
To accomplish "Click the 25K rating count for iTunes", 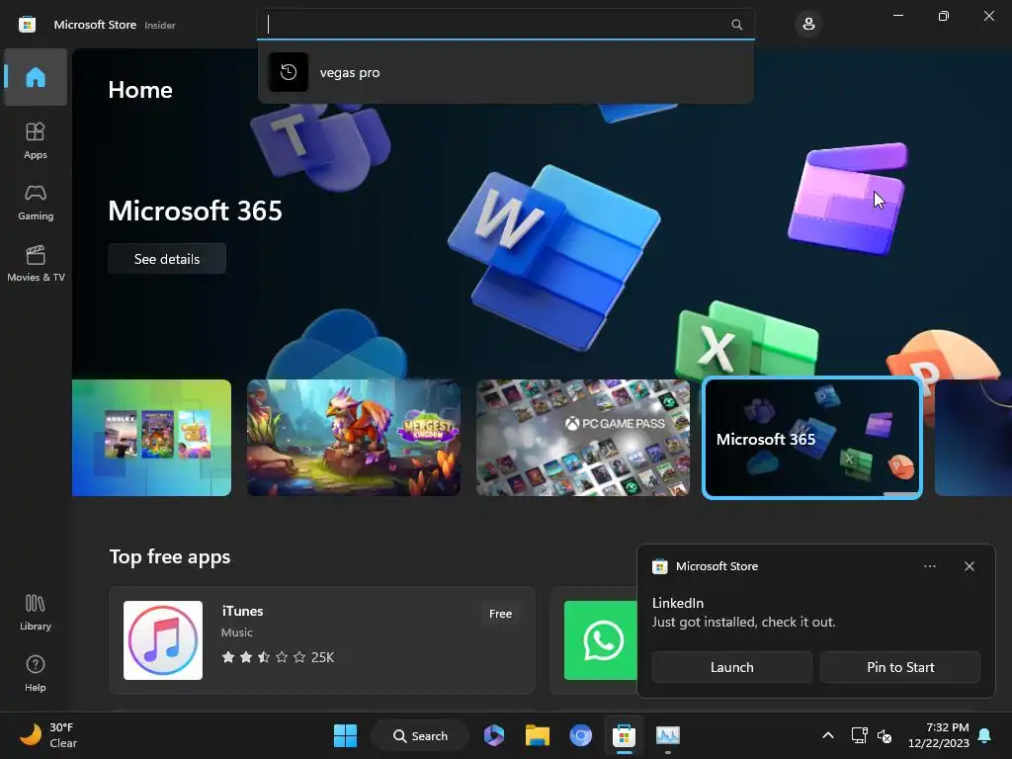I will (x=322, y=657).
